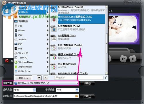Viewport: 144px width, 104px height.
Task: Expand the Wii and DS submenu arrow
Action: 48,53
